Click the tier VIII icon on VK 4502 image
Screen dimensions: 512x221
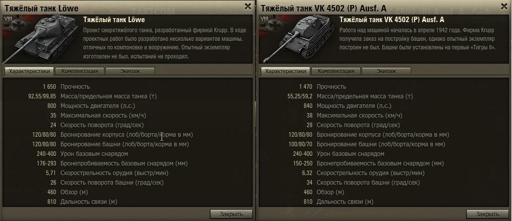tap(264, 19)
